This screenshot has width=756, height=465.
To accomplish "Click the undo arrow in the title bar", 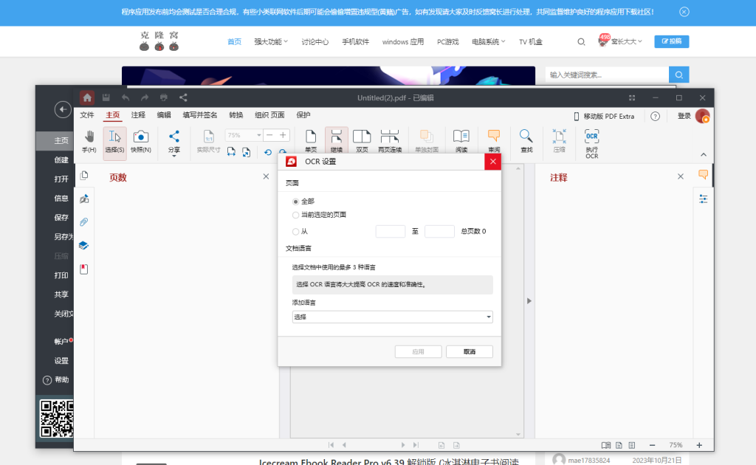I will coord(126,98).
